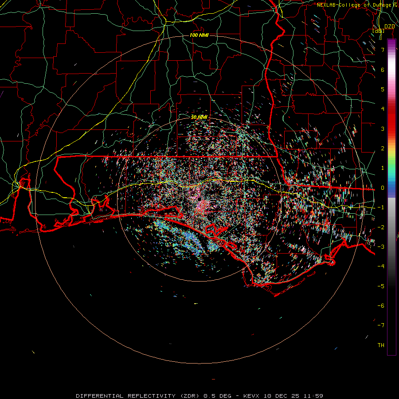Click the -6 value on dB scale
This screenshot has width=399, height=399.
coord(381,306)
